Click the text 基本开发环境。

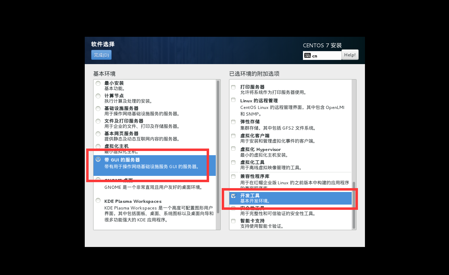(x=255, y=201)
